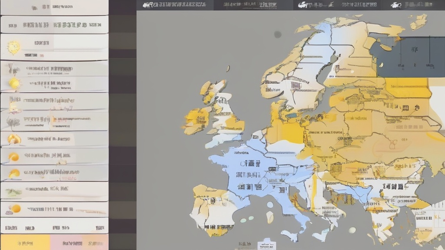Click the sidebar footer row with numeric values

tap(54, 227)
